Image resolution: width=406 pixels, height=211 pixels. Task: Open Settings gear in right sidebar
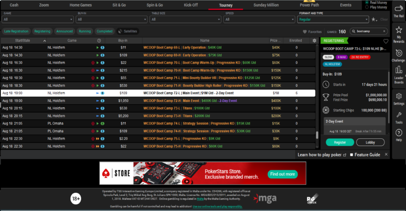[398, 96]
